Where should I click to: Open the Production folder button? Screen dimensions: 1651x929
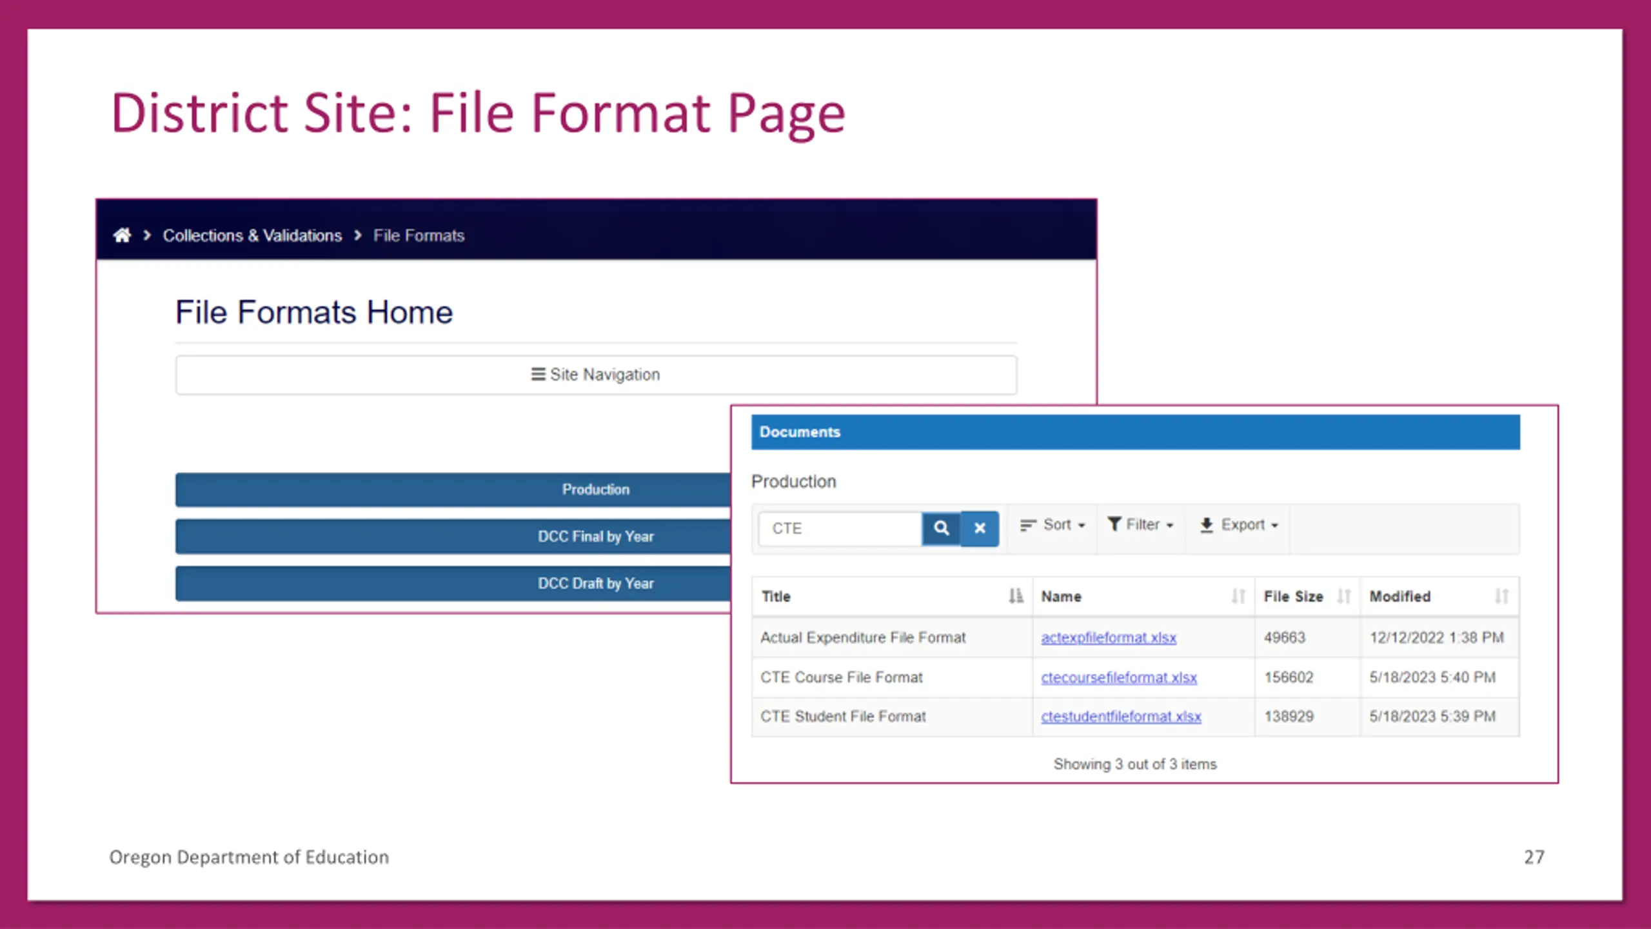453,490
